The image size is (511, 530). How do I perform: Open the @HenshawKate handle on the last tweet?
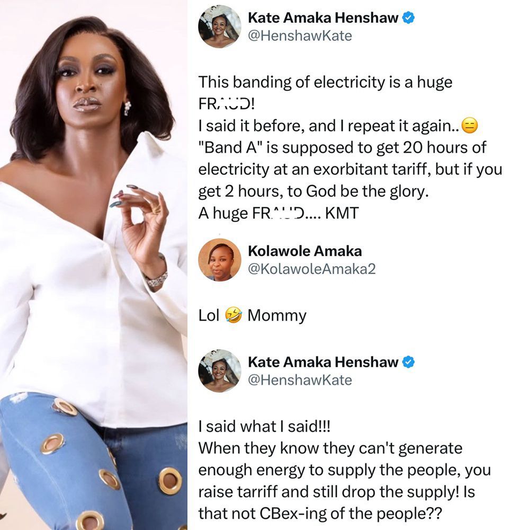pos(300,380)
